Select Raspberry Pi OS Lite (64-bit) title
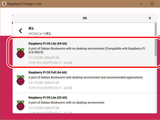160x120 pixels. [48, 43]
